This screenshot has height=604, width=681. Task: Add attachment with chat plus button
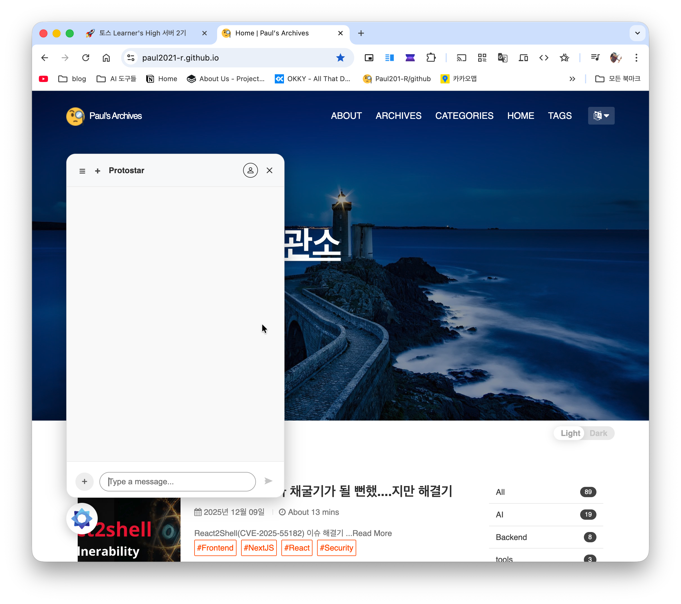point(85,481)
